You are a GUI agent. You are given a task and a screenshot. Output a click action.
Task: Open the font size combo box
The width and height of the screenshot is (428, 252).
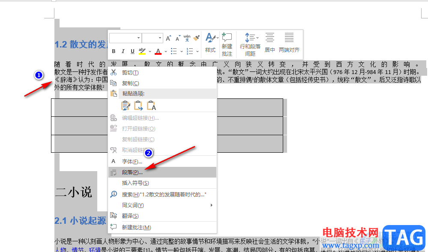[x=153, y=38]
